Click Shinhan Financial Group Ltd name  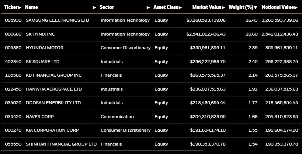[x=61, y=144]
